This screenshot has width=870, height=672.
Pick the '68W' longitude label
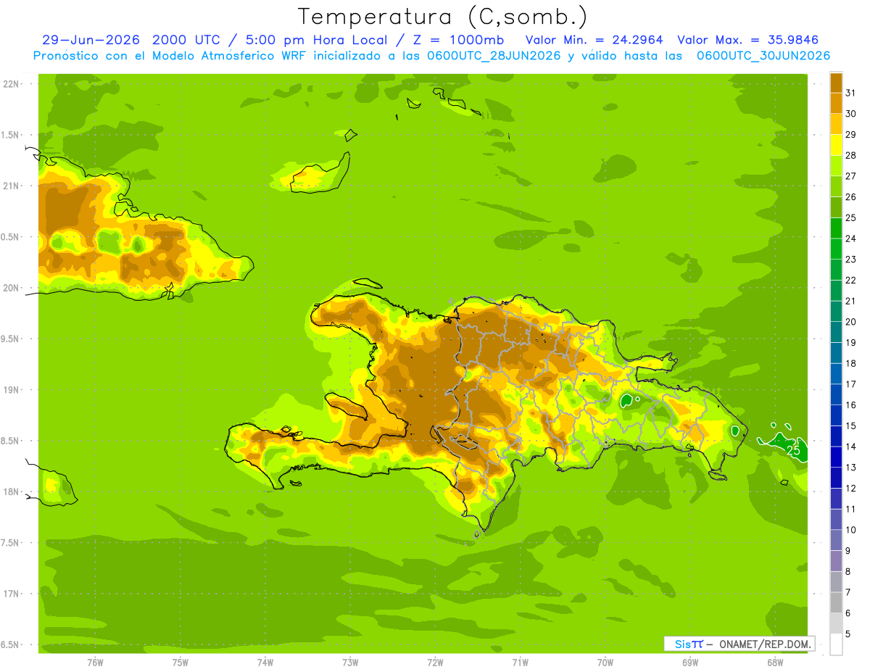[775, 662]
